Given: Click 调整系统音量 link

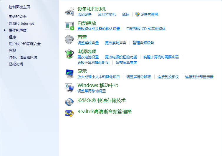Looking at the screenshot, I should tap(88, 43).
